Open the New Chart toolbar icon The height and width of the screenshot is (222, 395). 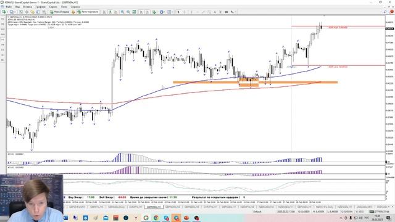click(x=4, y=12)
